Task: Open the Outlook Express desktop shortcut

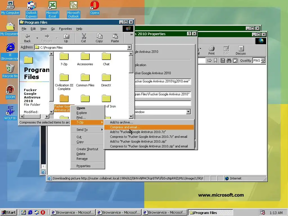Action: (x=31, y=10)
